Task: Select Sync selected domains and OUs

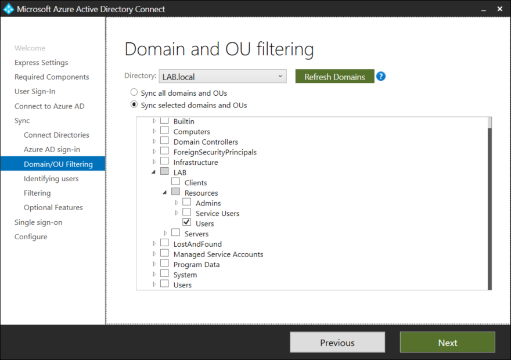Action: coord(134,105)
